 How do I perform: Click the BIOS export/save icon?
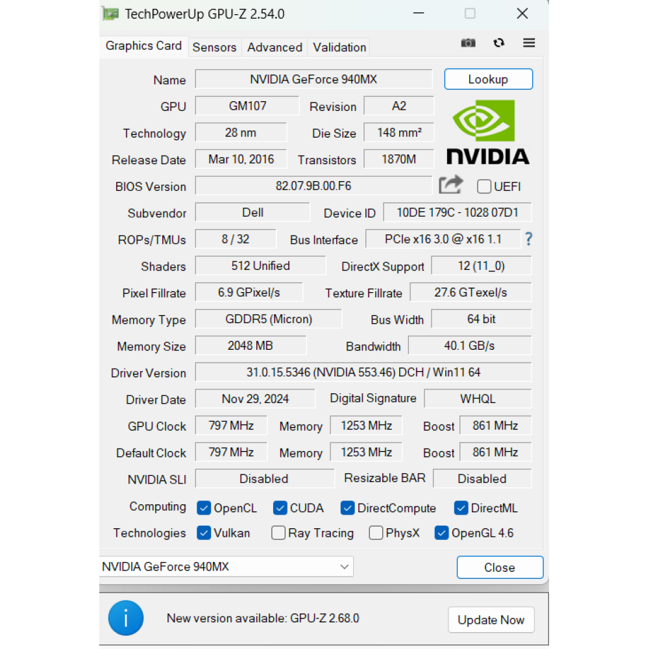(450, 185)
